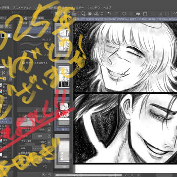177x177 pixels.
Task: Click the Fill bucket icon in command bar
Action: (x=138, y=14)
